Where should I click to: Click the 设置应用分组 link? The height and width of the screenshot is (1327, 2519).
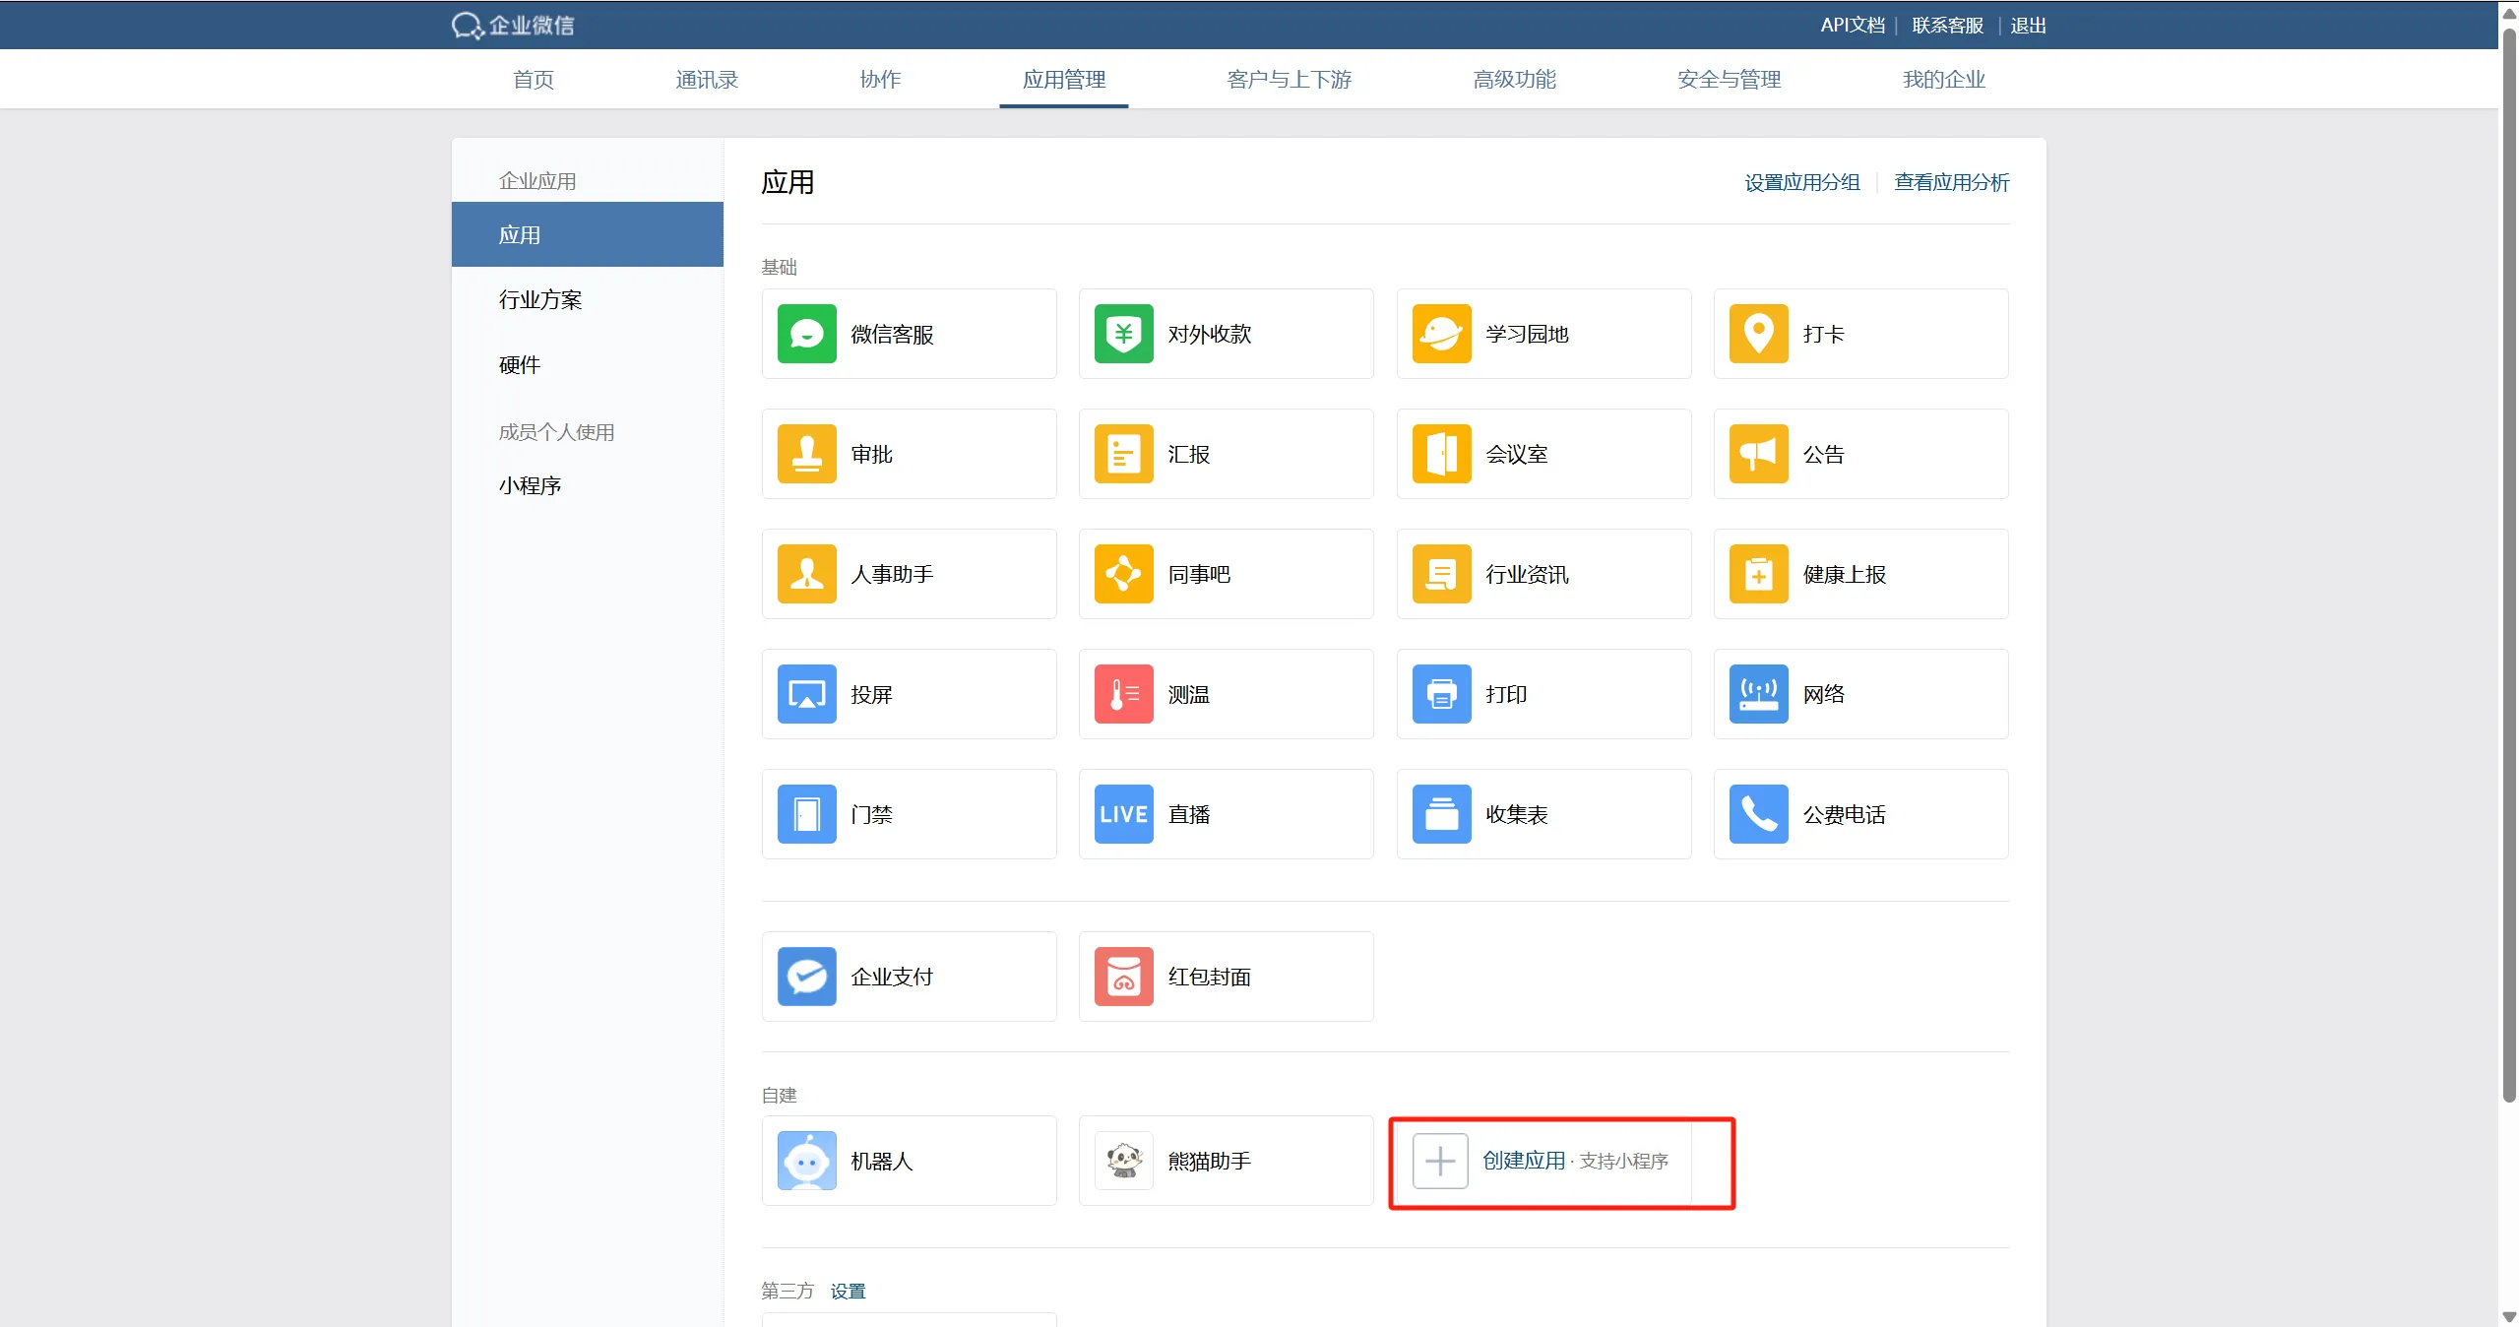1801,182
